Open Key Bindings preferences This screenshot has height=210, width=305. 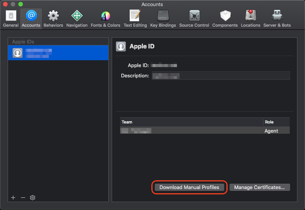click(x=163, y=19)
